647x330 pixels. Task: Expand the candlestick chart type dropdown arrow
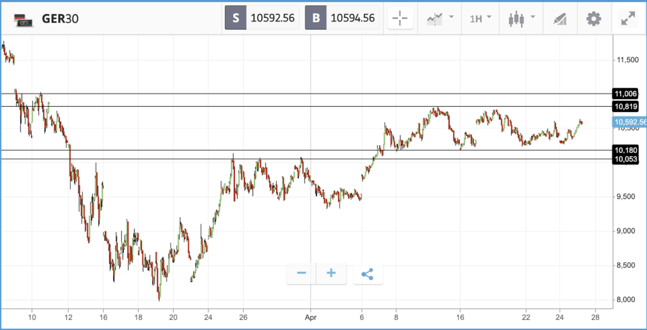[x=533, y=17]
